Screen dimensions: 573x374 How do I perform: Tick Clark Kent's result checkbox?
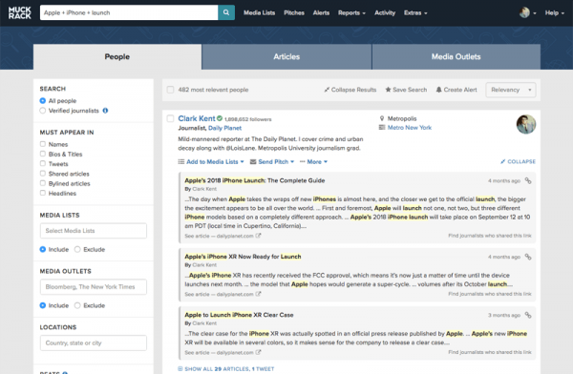point(170,118)
